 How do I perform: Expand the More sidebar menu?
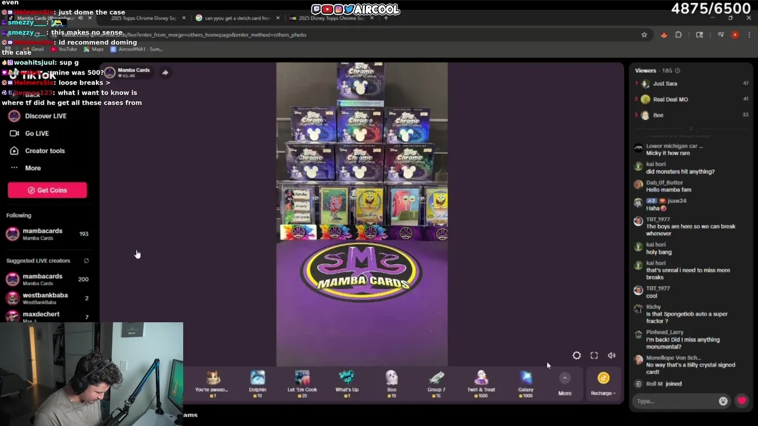25,168
